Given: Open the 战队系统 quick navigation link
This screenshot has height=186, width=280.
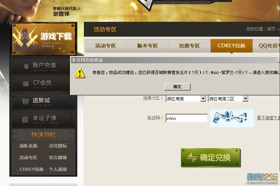Looking at the screenshot, I should coord(28,146).
